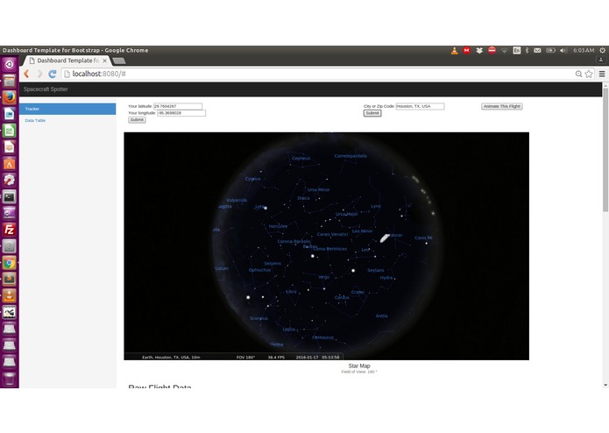
Task: Launch Firefox from the dock
Action: coord(10,97)
